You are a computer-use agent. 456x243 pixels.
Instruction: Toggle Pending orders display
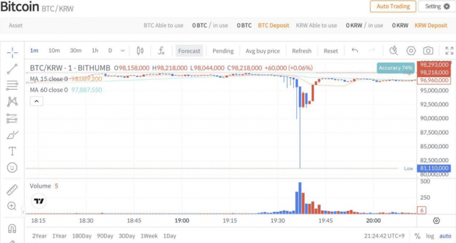click(223, 51)
